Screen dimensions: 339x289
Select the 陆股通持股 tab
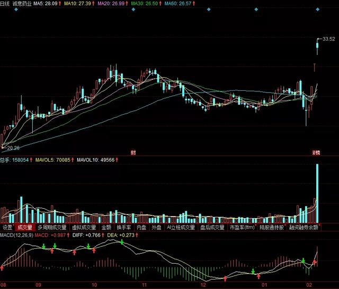coord(272,227)
